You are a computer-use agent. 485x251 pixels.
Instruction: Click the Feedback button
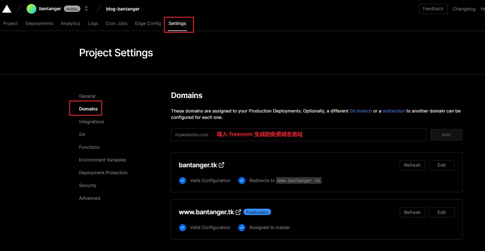(433, 9)
